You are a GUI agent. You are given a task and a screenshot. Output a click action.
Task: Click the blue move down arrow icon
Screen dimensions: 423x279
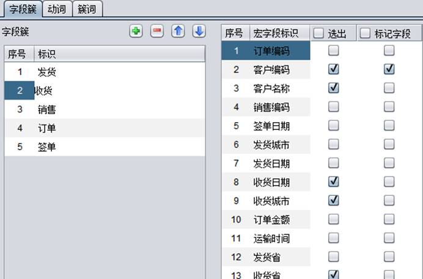click(x=199, y=31)
